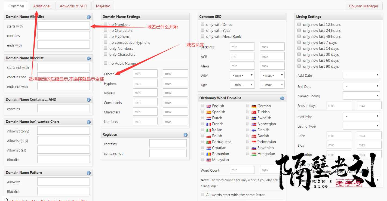Enable the no Numbers checkbox

click(x=106, y=24)
